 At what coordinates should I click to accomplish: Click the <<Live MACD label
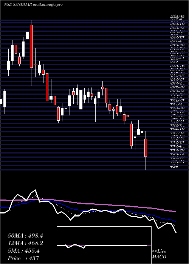[x=159, y=254]
